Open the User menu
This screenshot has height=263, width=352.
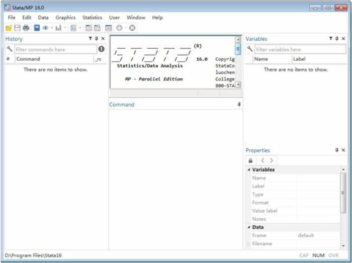point(115,18)
